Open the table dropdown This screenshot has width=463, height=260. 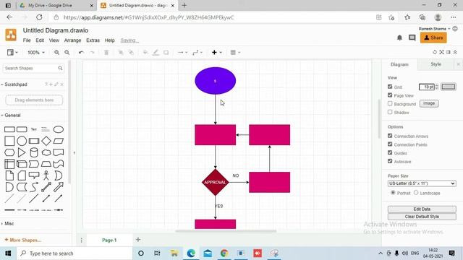[235, 53]
